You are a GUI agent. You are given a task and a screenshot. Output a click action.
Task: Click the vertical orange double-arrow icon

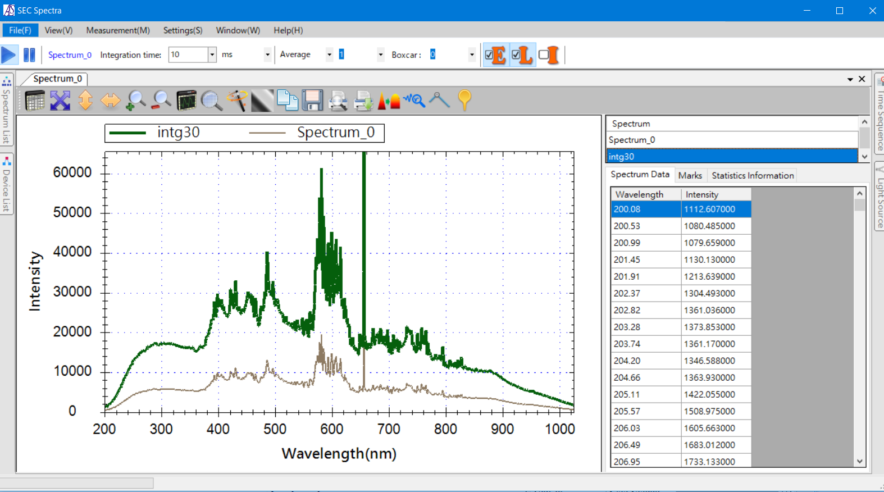pos(85,101)
